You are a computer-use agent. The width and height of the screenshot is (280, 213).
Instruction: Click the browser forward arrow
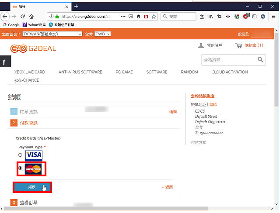tap(14, 17)
